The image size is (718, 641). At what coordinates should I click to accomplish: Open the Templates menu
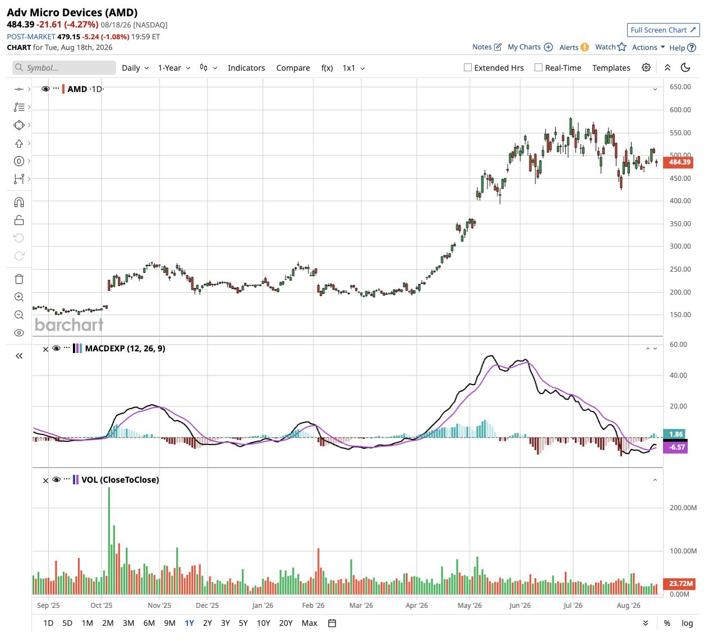click(x=611, y=68)
